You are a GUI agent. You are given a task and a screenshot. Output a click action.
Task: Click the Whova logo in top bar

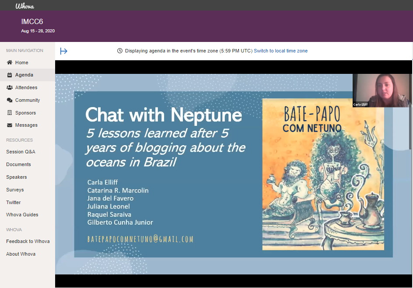click(25, 6)
